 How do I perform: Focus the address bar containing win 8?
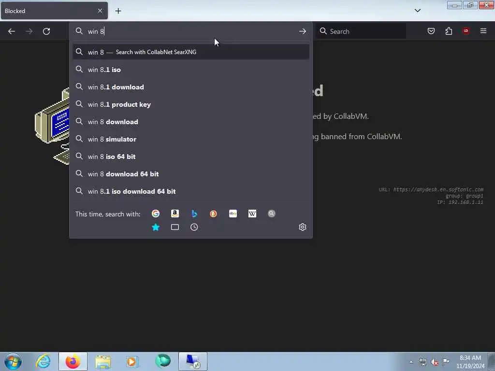(190, 31)
